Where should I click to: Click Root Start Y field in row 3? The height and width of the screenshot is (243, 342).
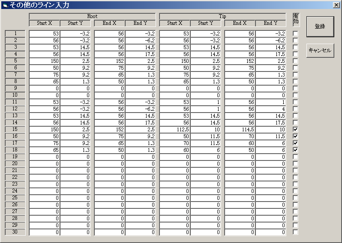tap(75, 47)
